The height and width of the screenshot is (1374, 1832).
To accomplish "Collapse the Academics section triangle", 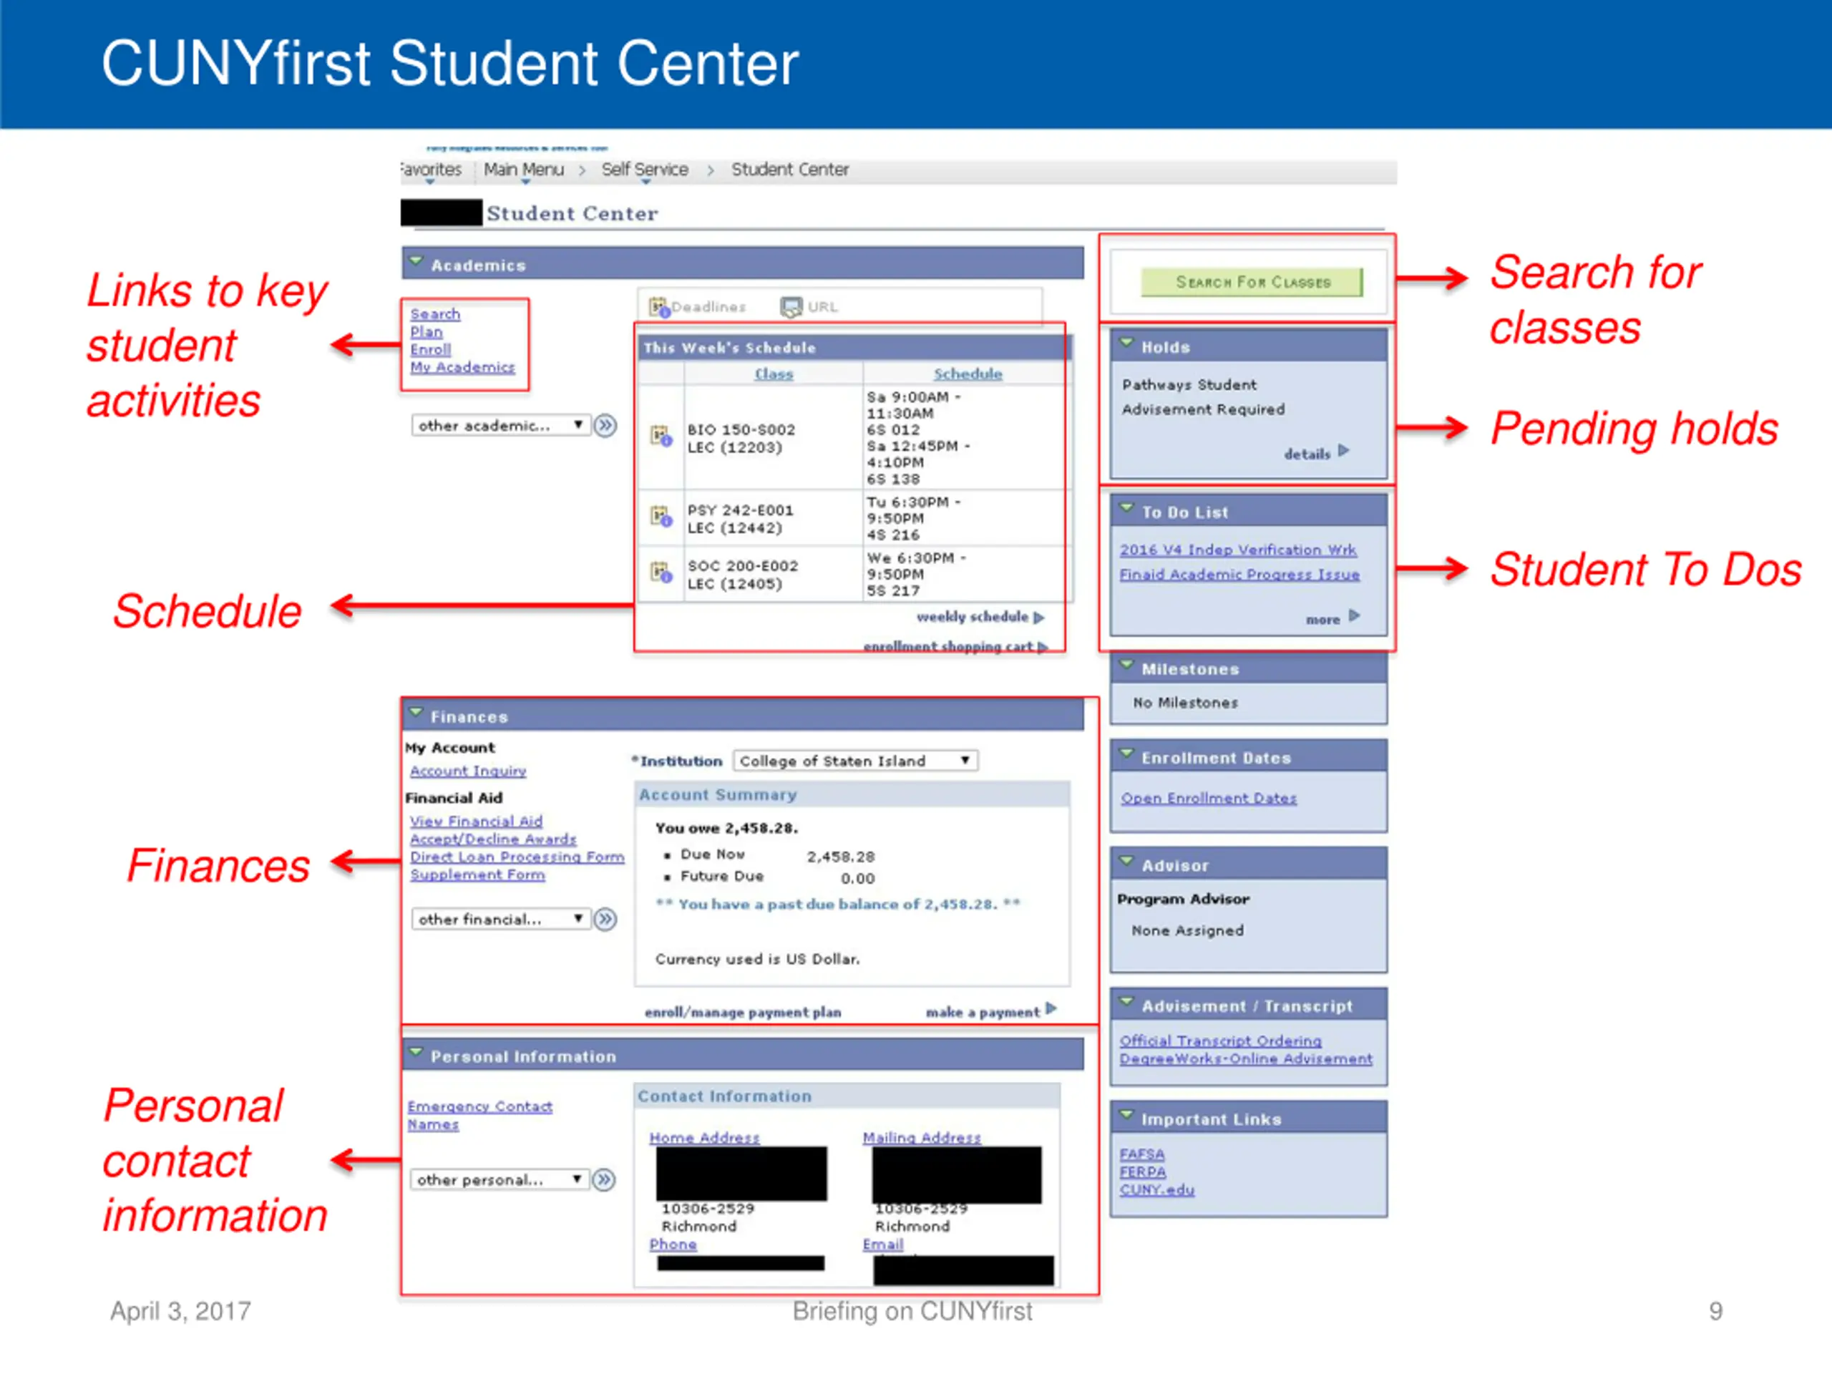I will [x=416, y=262].
